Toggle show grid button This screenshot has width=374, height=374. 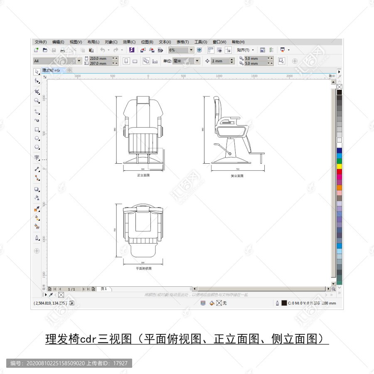[x=219, y=50]
